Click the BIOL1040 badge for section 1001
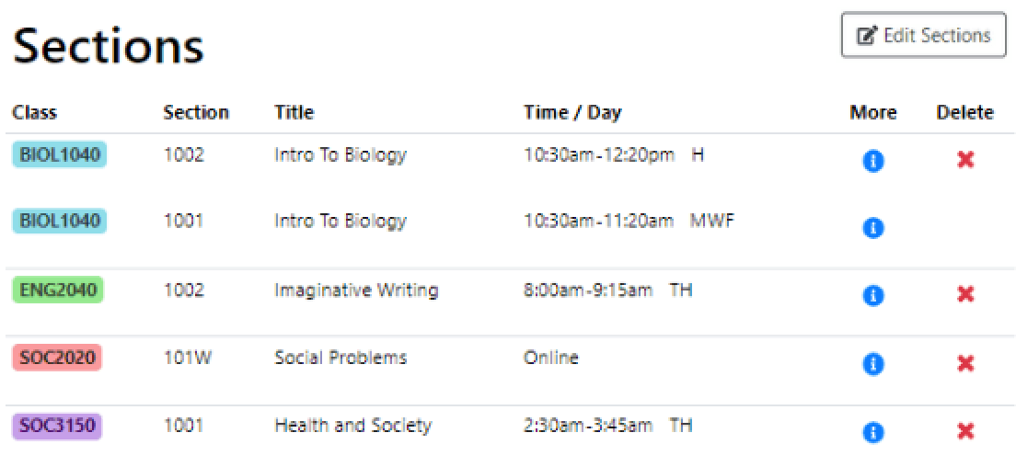This screenshot has width=1016, height=467. (59, 222)
